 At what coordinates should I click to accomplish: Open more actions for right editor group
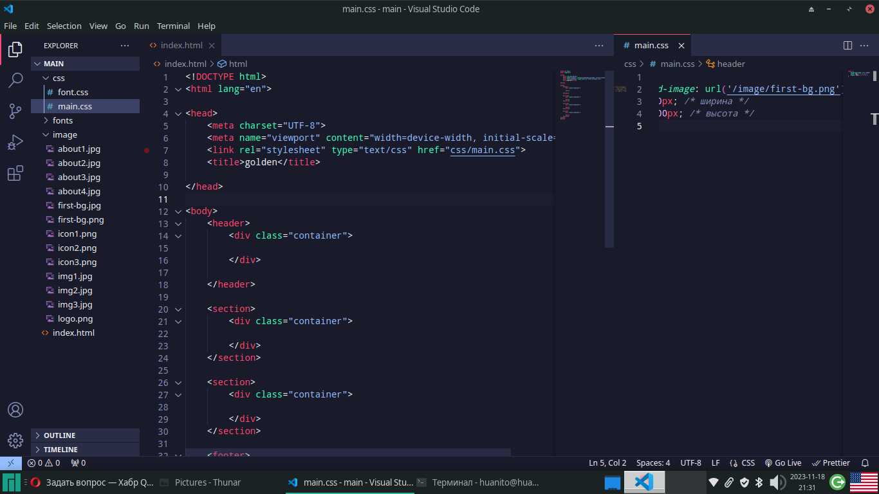point(864,46)
